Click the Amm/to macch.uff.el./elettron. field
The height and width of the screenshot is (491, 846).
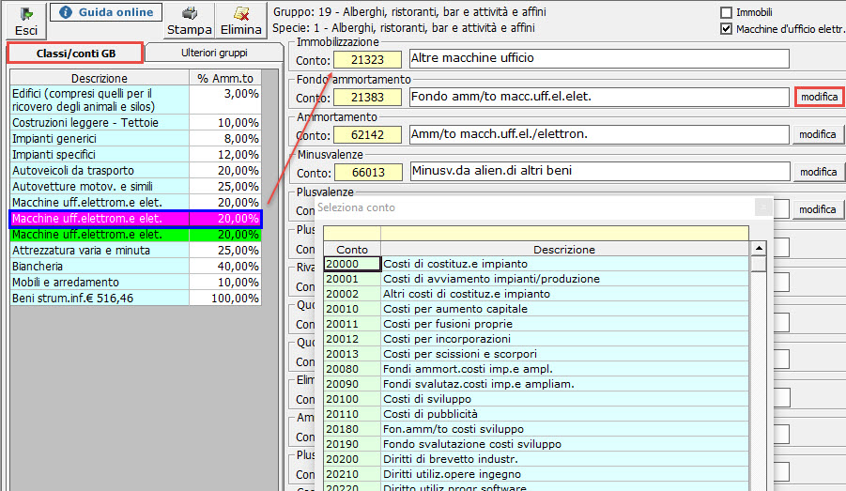tap(599, 134)
